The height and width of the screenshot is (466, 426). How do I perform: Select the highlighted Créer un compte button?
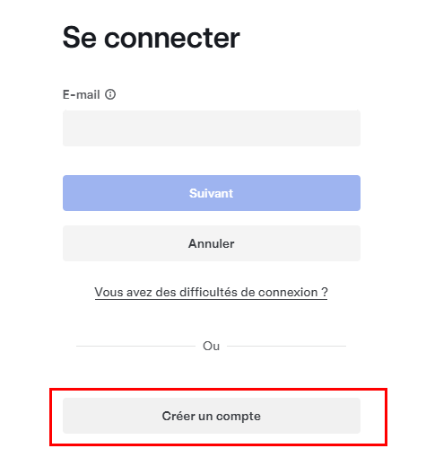tap(212, 416)
